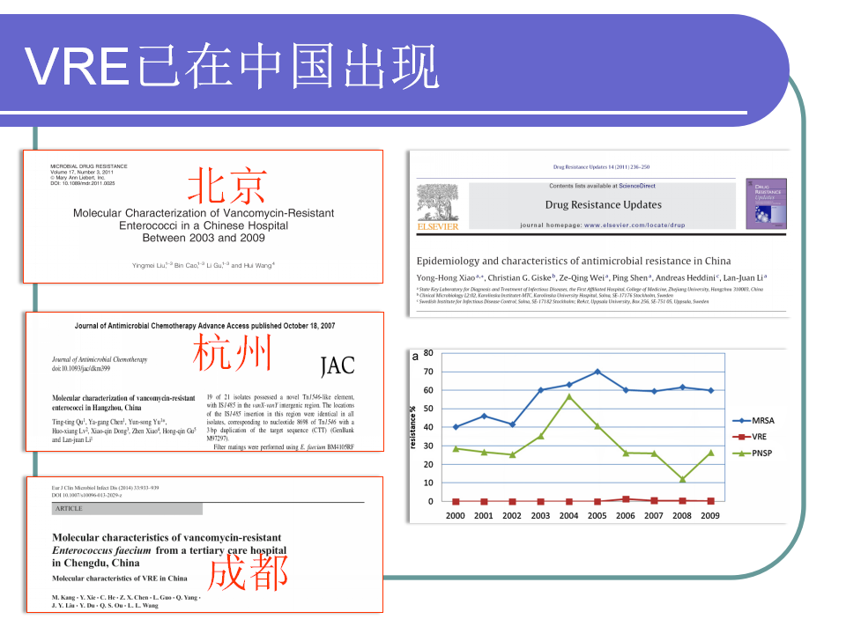Click the red 杭州 label

(x=233, y=353)
